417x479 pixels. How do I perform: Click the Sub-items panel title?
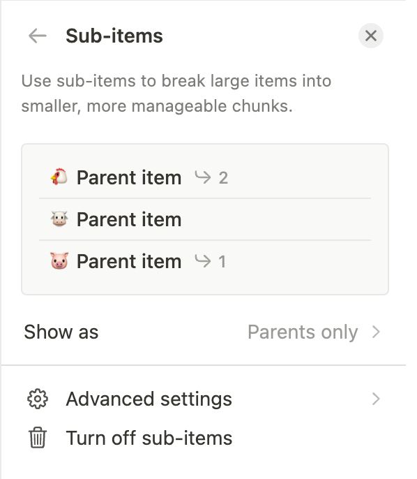114,36
